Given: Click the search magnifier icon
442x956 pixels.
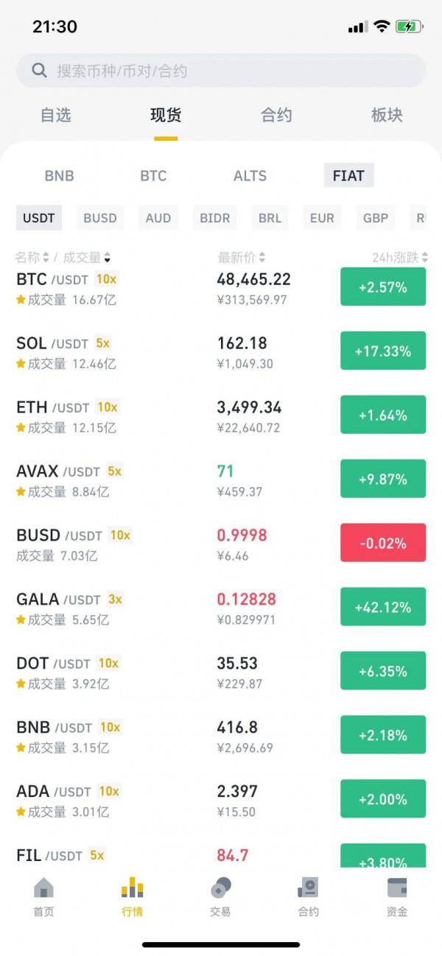Looking at the screenshot, I should (40, 71).
